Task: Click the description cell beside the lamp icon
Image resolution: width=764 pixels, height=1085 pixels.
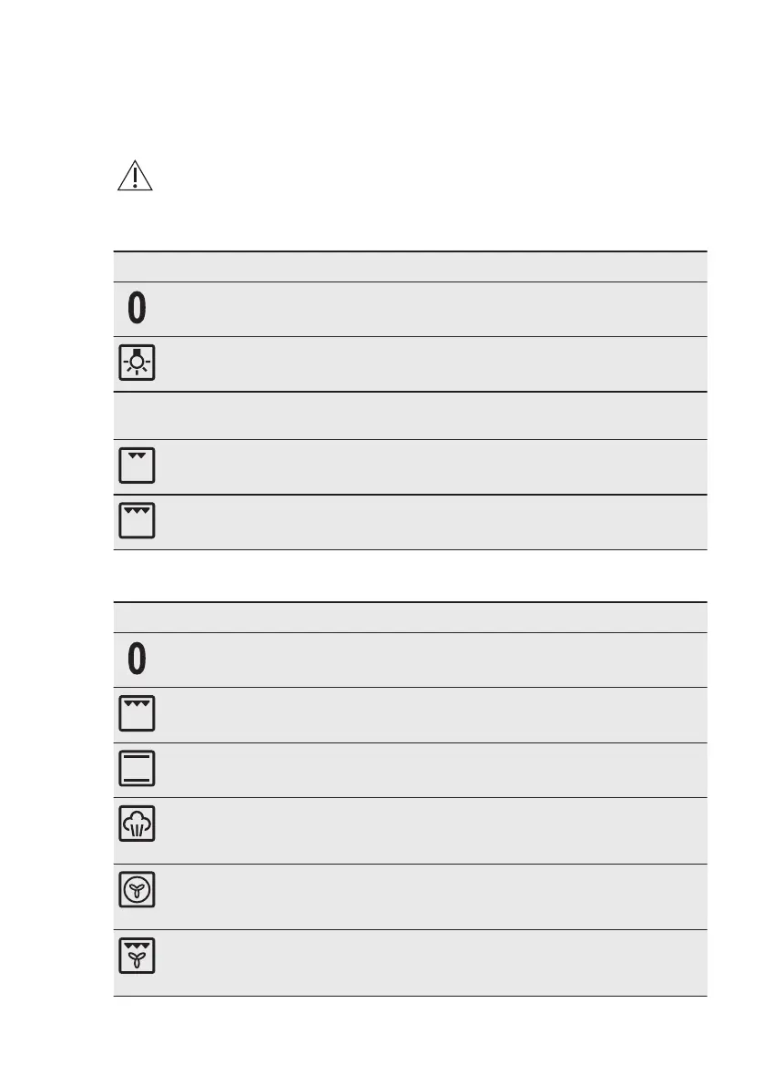Action: point(434,364)
